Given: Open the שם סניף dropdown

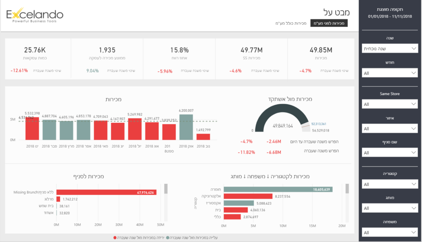Looking at the screenshot, I should tap(390, 153).
